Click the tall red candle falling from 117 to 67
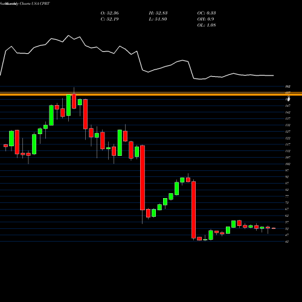The width and height of the screenshot is (302, 302). pos(143,178)
